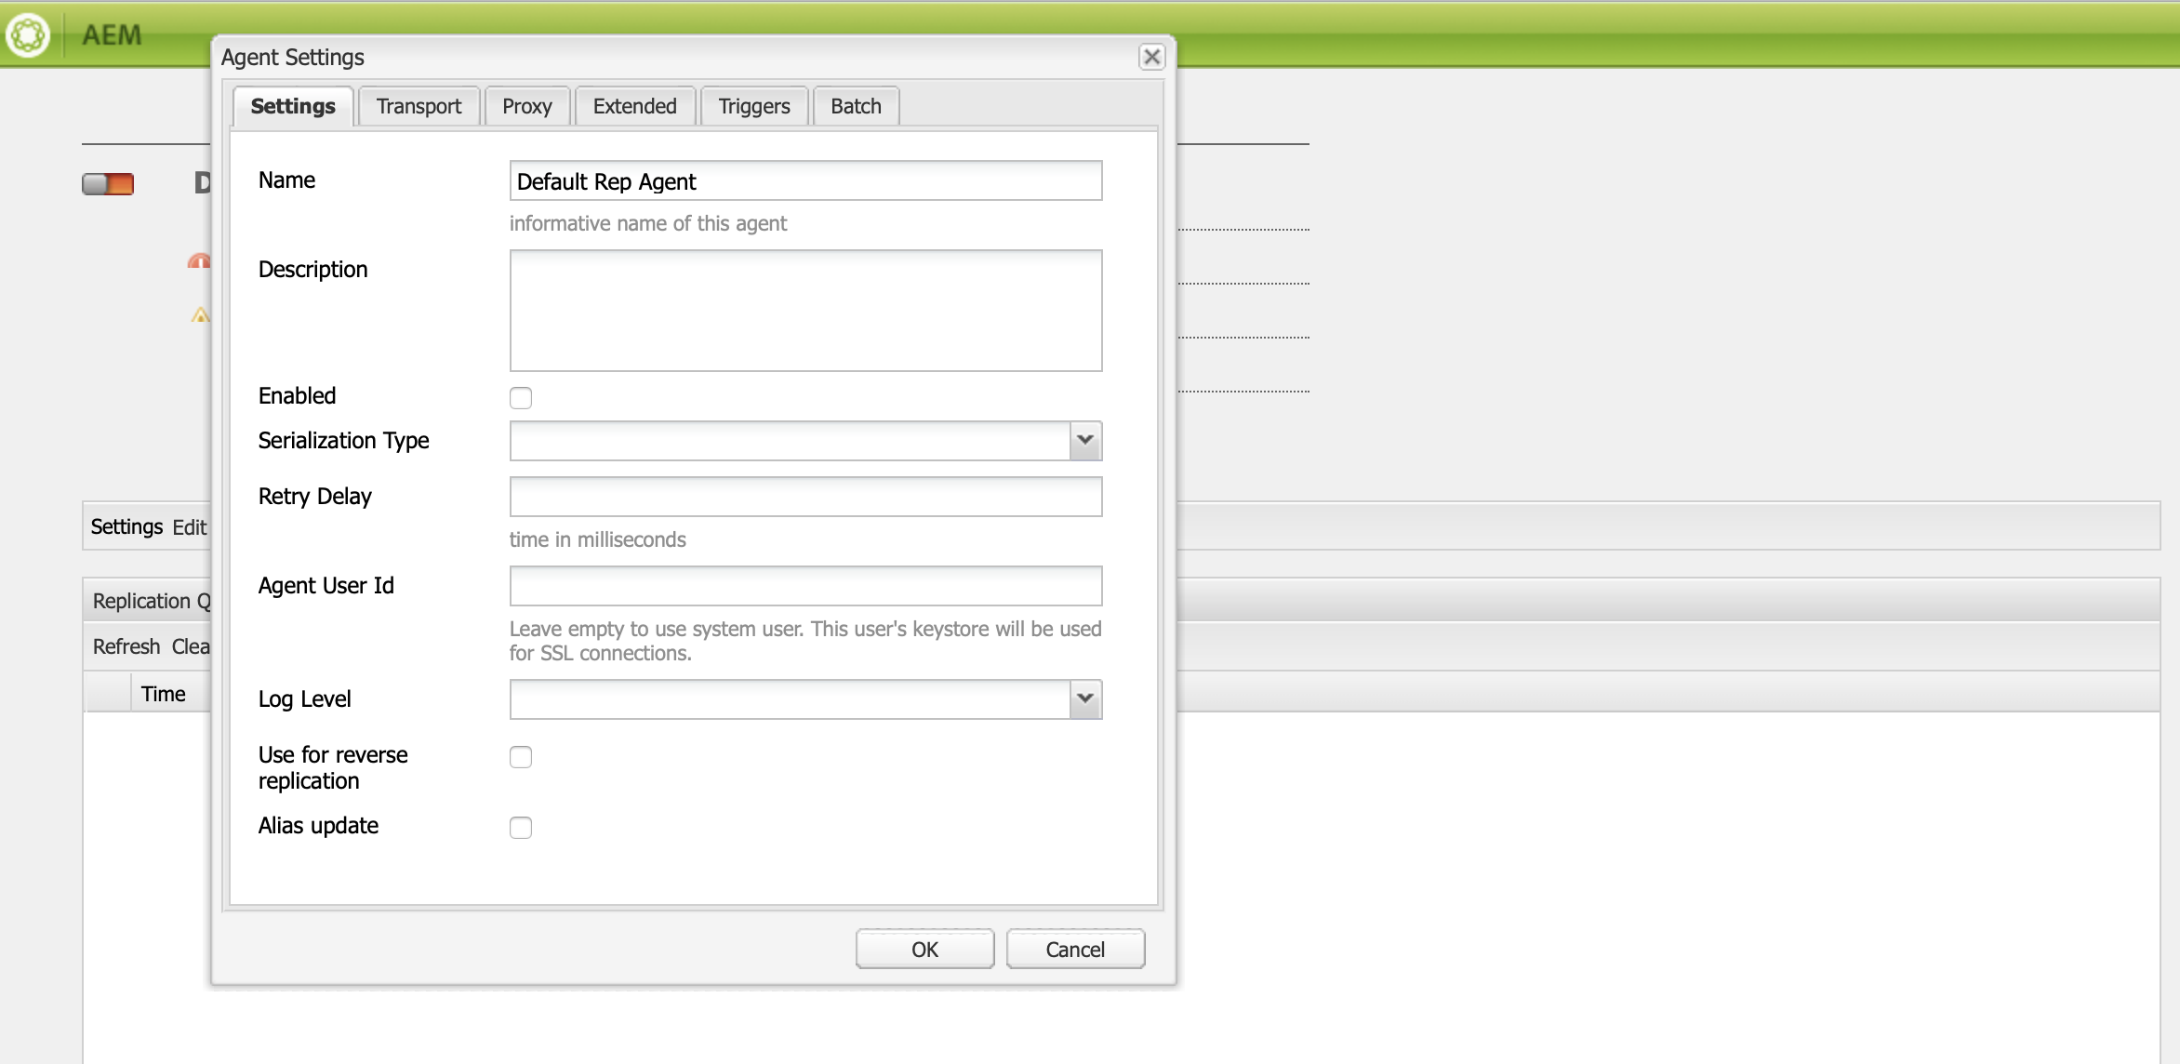The image size is (2180, 1064).
Task: Focus the Name input field
Action: click(805, 181)
